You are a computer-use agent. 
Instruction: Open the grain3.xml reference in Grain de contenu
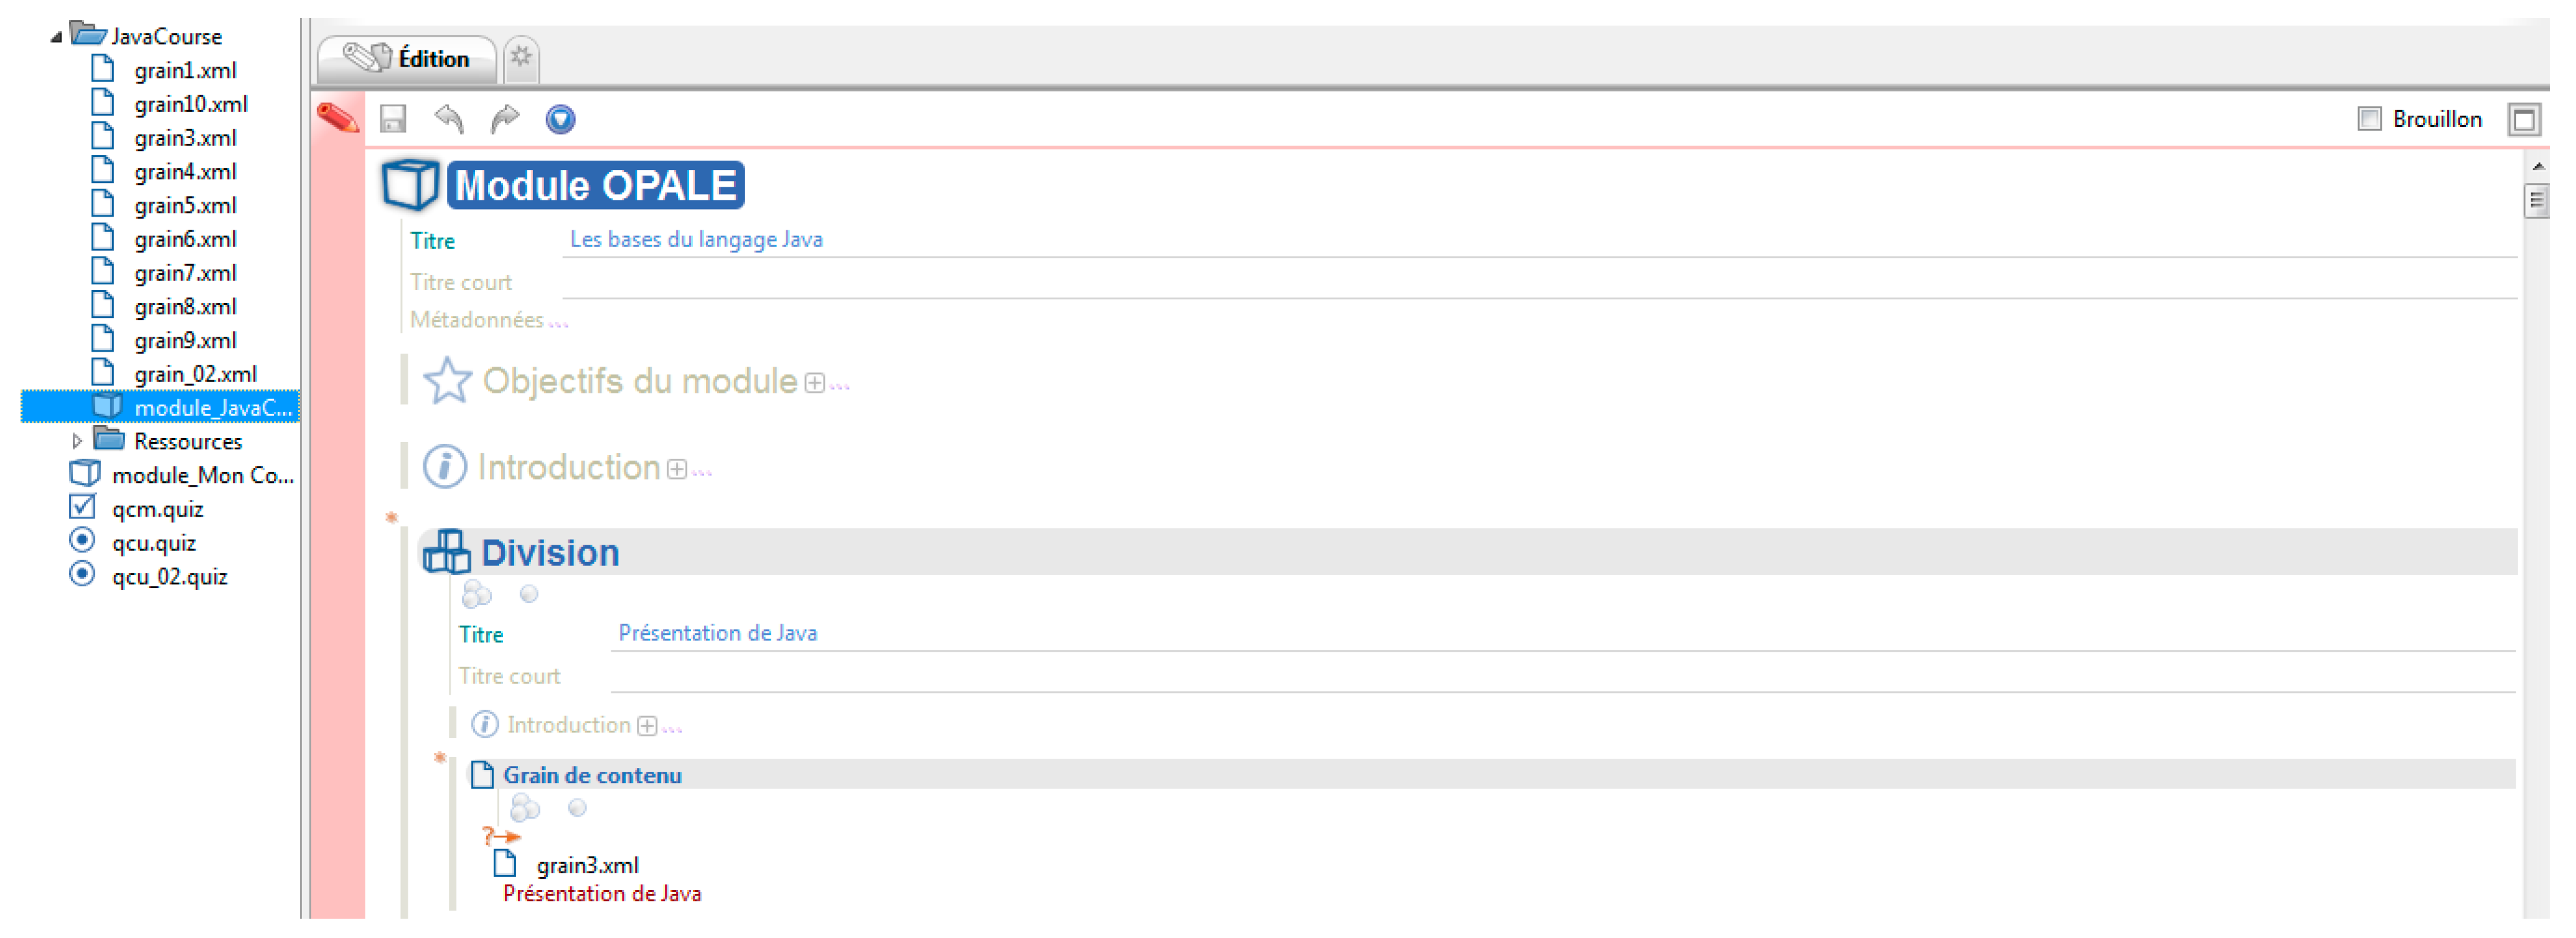click(586, 865)
